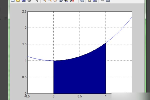The height and width of the screenshot is (100, 150).
Task: Click the Show Plot Tools icon
Action: pyautogui.click(x=108, y=1)
